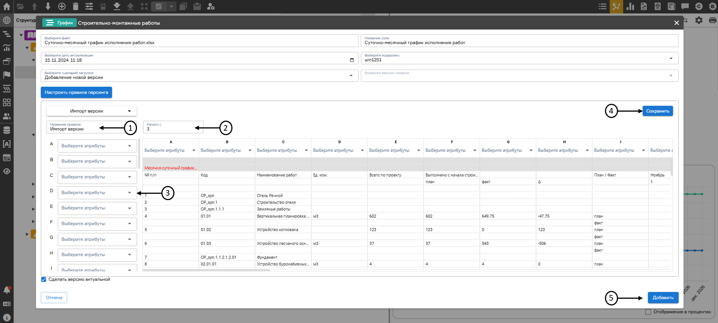Image resolution: width=718 pixels, height=323 pixels.
Task: Open the calendar icon in left sidebar
Action: coord(7,157)
